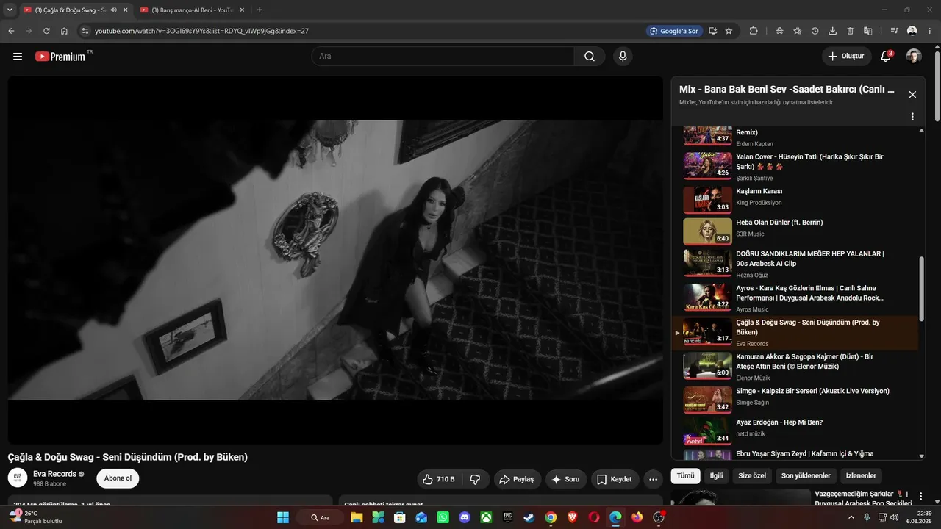Viewport: 941px width, 529px height.
Task: Open the YouTube notifications bell
Action: pos(886,57)
